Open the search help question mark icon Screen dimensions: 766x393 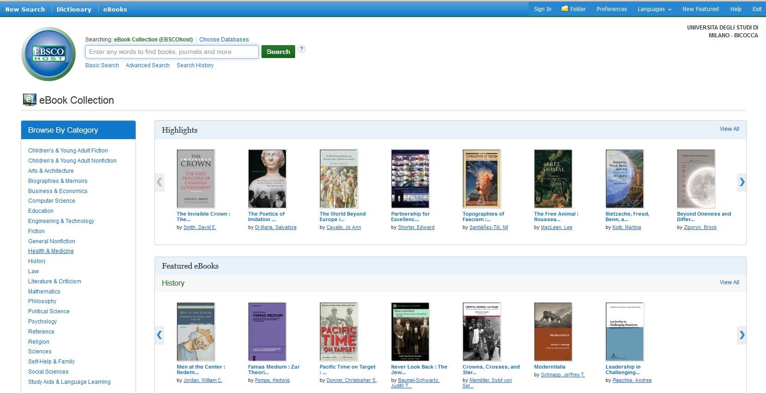click(x=302, y=49)
